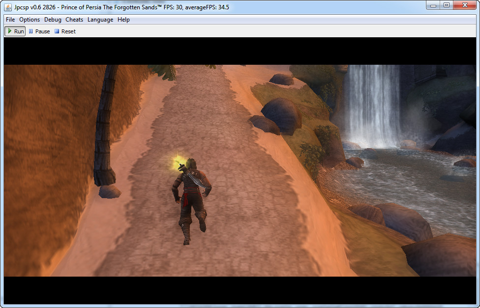Click the Java cup icon in title bar

coord(8,7)
